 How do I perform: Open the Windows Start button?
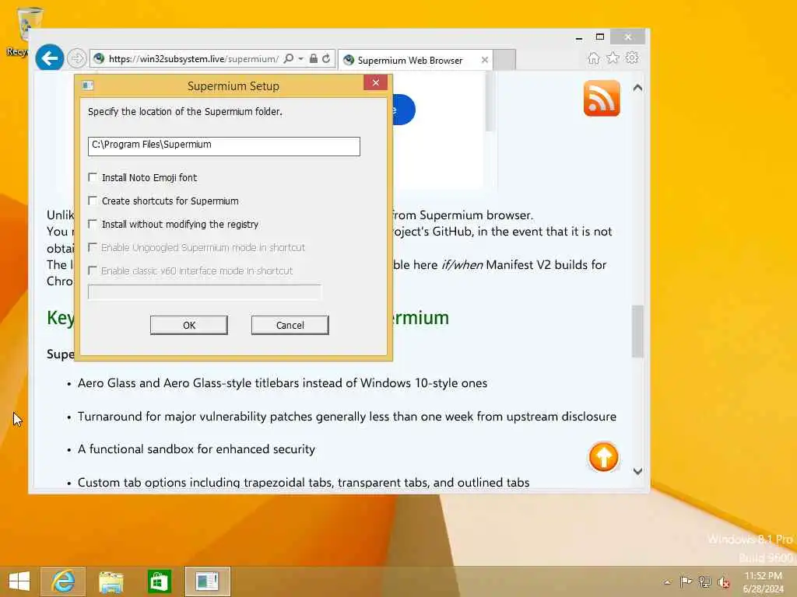point(19,581)
